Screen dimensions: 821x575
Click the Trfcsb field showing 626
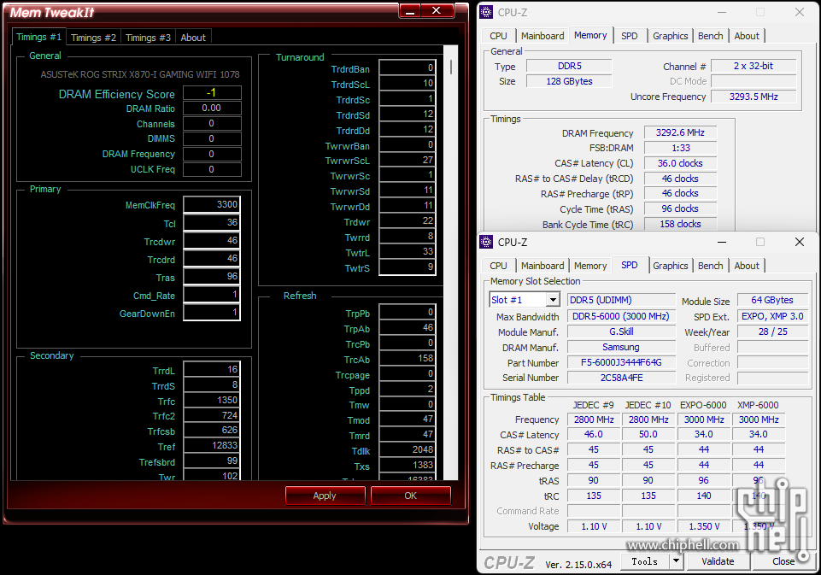(212, 430)
